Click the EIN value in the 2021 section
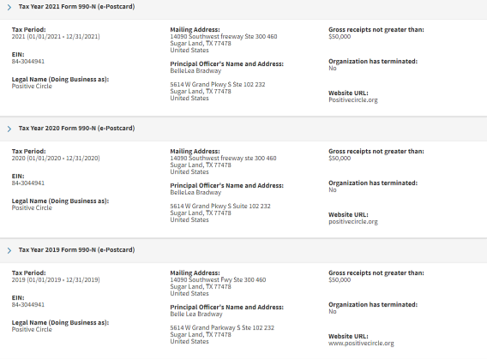The image size is (487, 359). tap(28, 62)
